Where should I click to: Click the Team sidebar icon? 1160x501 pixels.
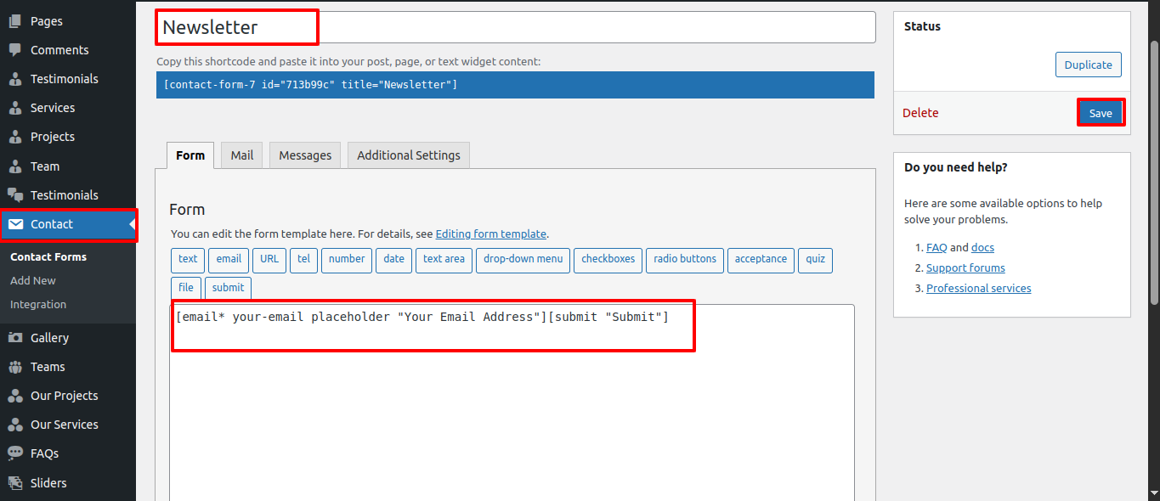(x=15, y=166)
